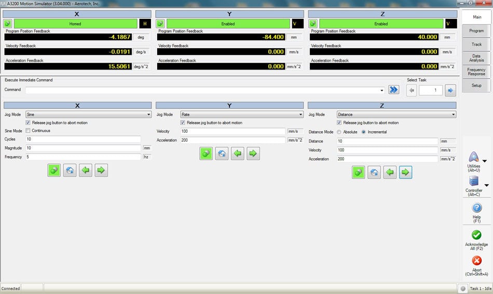Click the red Abort icon
This screenshot has height=294, width=493.
(476, 261)
